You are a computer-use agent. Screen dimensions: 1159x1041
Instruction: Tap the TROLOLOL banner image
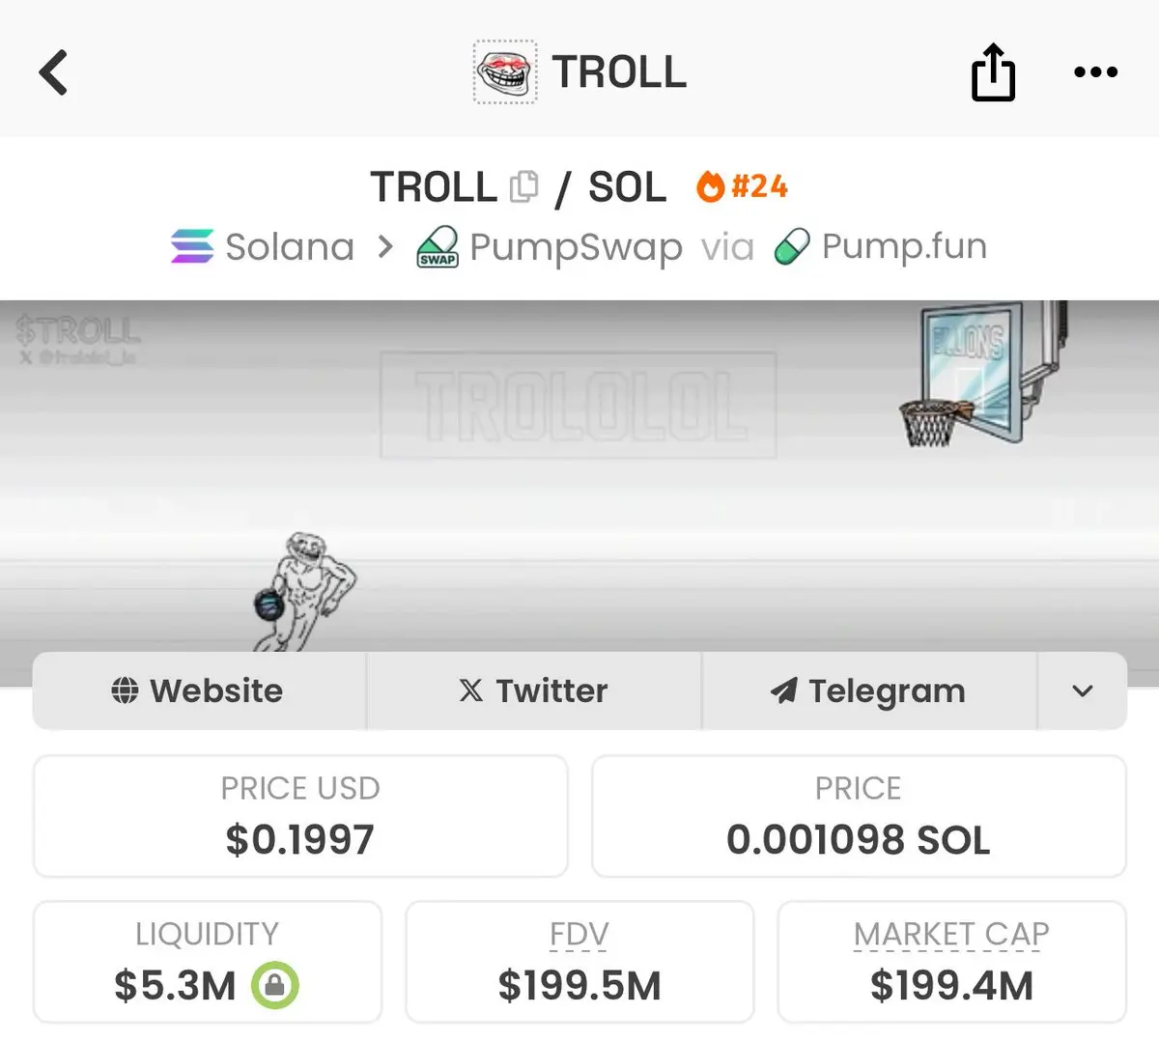coord(579,478)
